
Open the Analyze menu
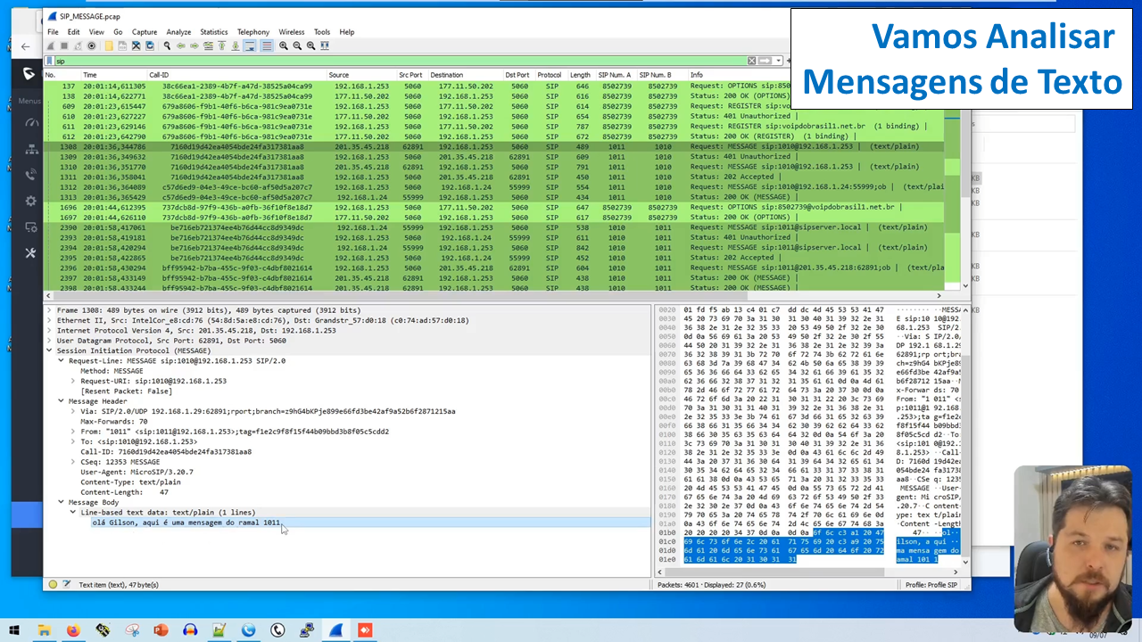click(x=178, y=32)
